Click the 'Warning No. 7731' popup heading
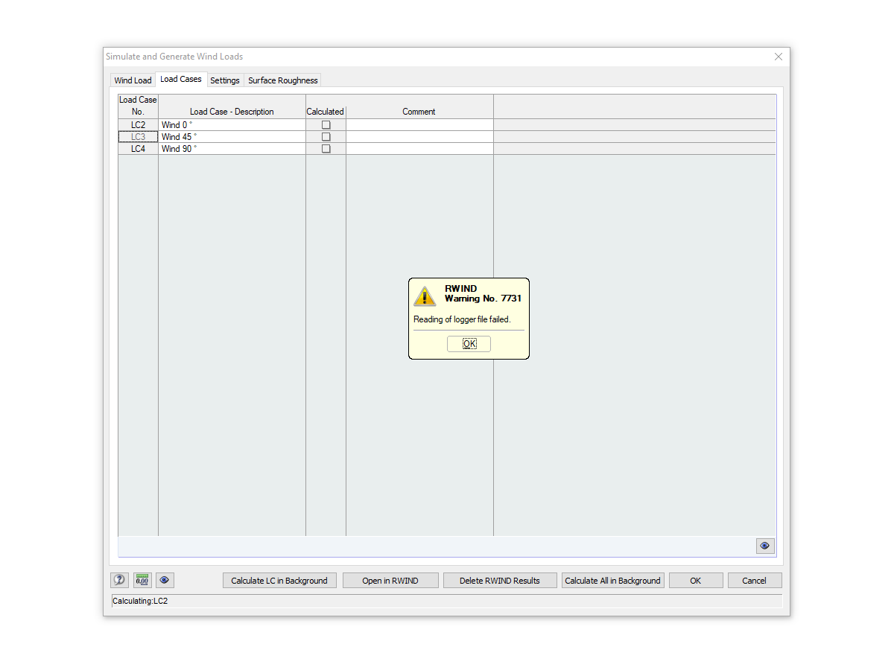Screen dimensions: 894x670 (483, 299)
